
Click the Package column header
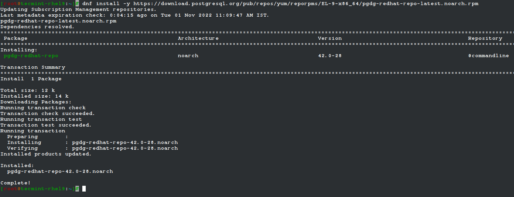pos(15,38)
